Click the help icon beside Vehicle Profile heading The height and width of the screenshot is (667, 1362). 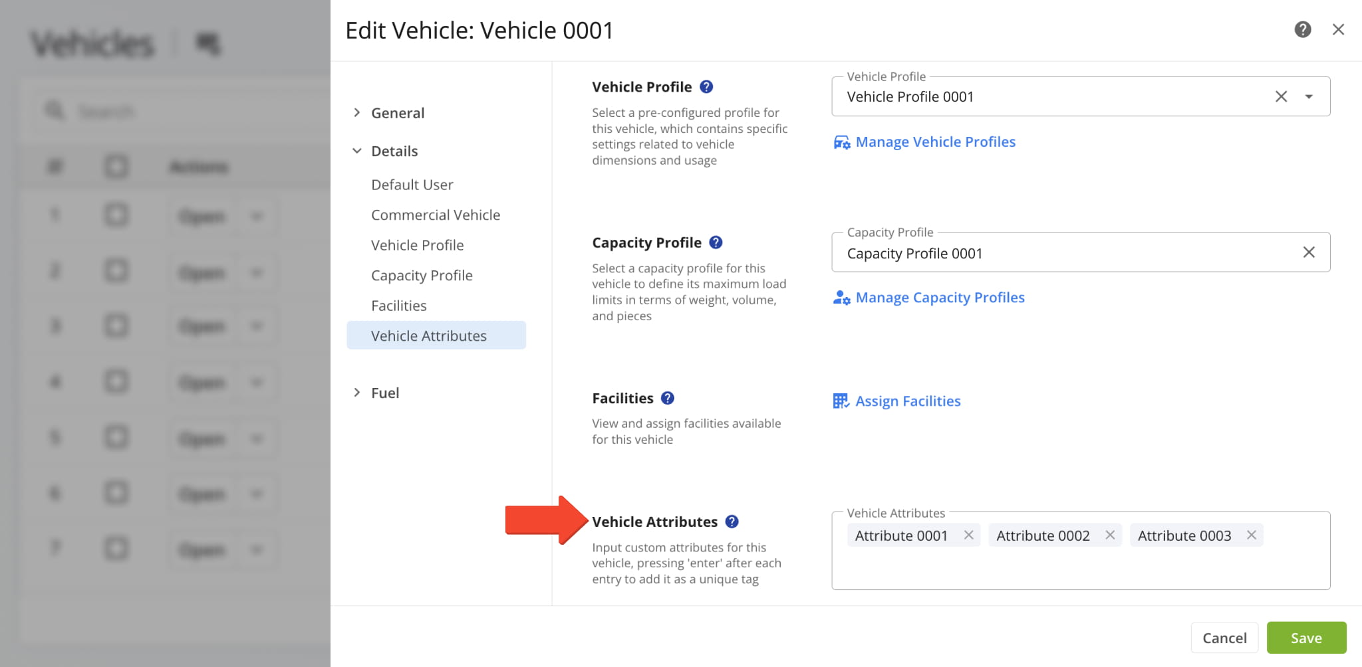click(706, 87)
